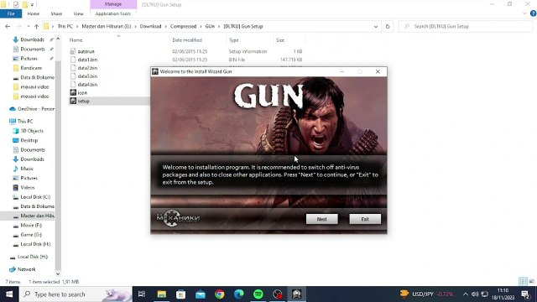Click the taskbar search box
This screenshot has width=537, height=302.
click(76, 294)
